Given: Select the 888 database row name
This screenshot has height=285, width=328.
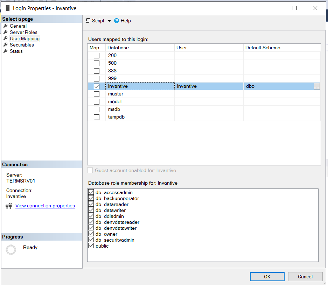Looking at the screenshot, I should point(112,71).
